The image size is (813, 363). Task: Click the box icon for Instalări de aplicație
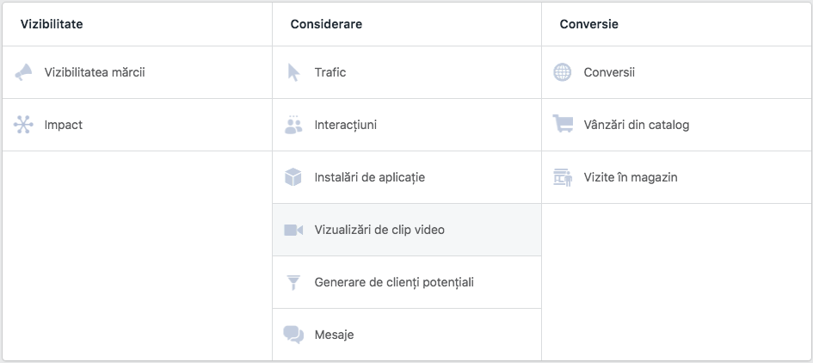[293, 177]
